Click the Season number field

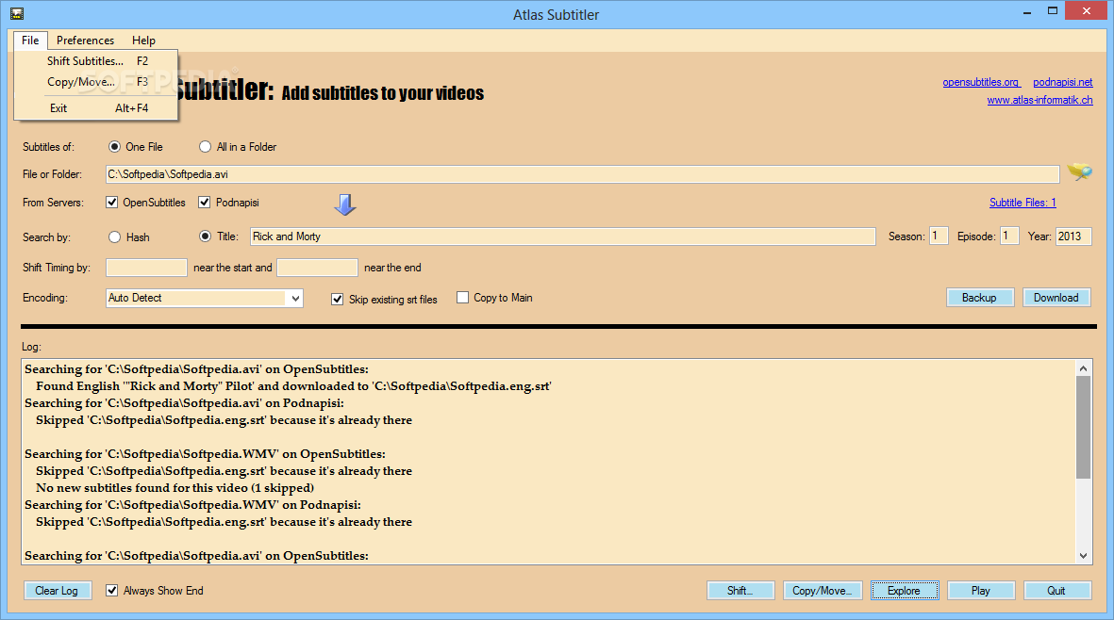[939, 237]
